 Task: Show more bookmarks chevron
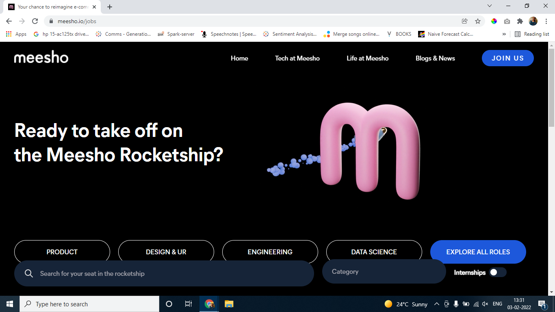(504, 34)
